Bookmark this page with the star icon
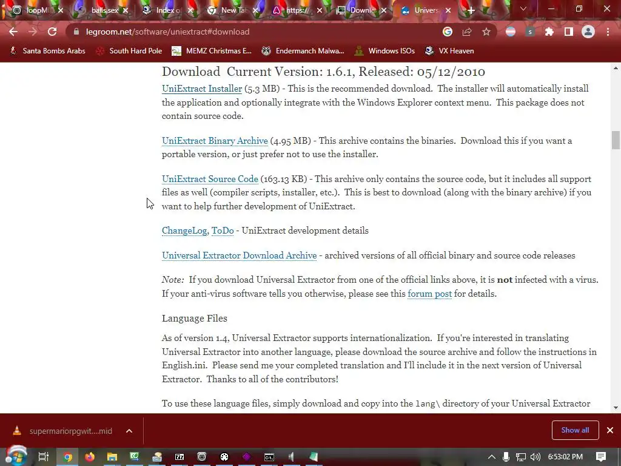 tap(486, 32)
